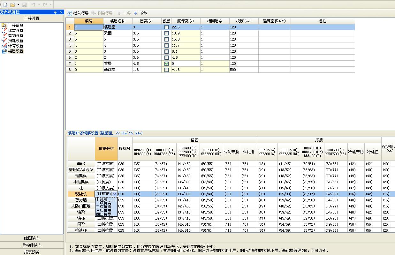This screenshot has width=395, height=255.
Task: Pin the 模块导航栏 panel
Action: pos(55,12)
